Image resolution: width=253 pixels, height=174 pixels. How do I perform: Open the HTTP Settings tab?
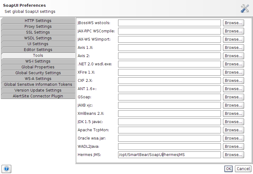click(38, 21)
